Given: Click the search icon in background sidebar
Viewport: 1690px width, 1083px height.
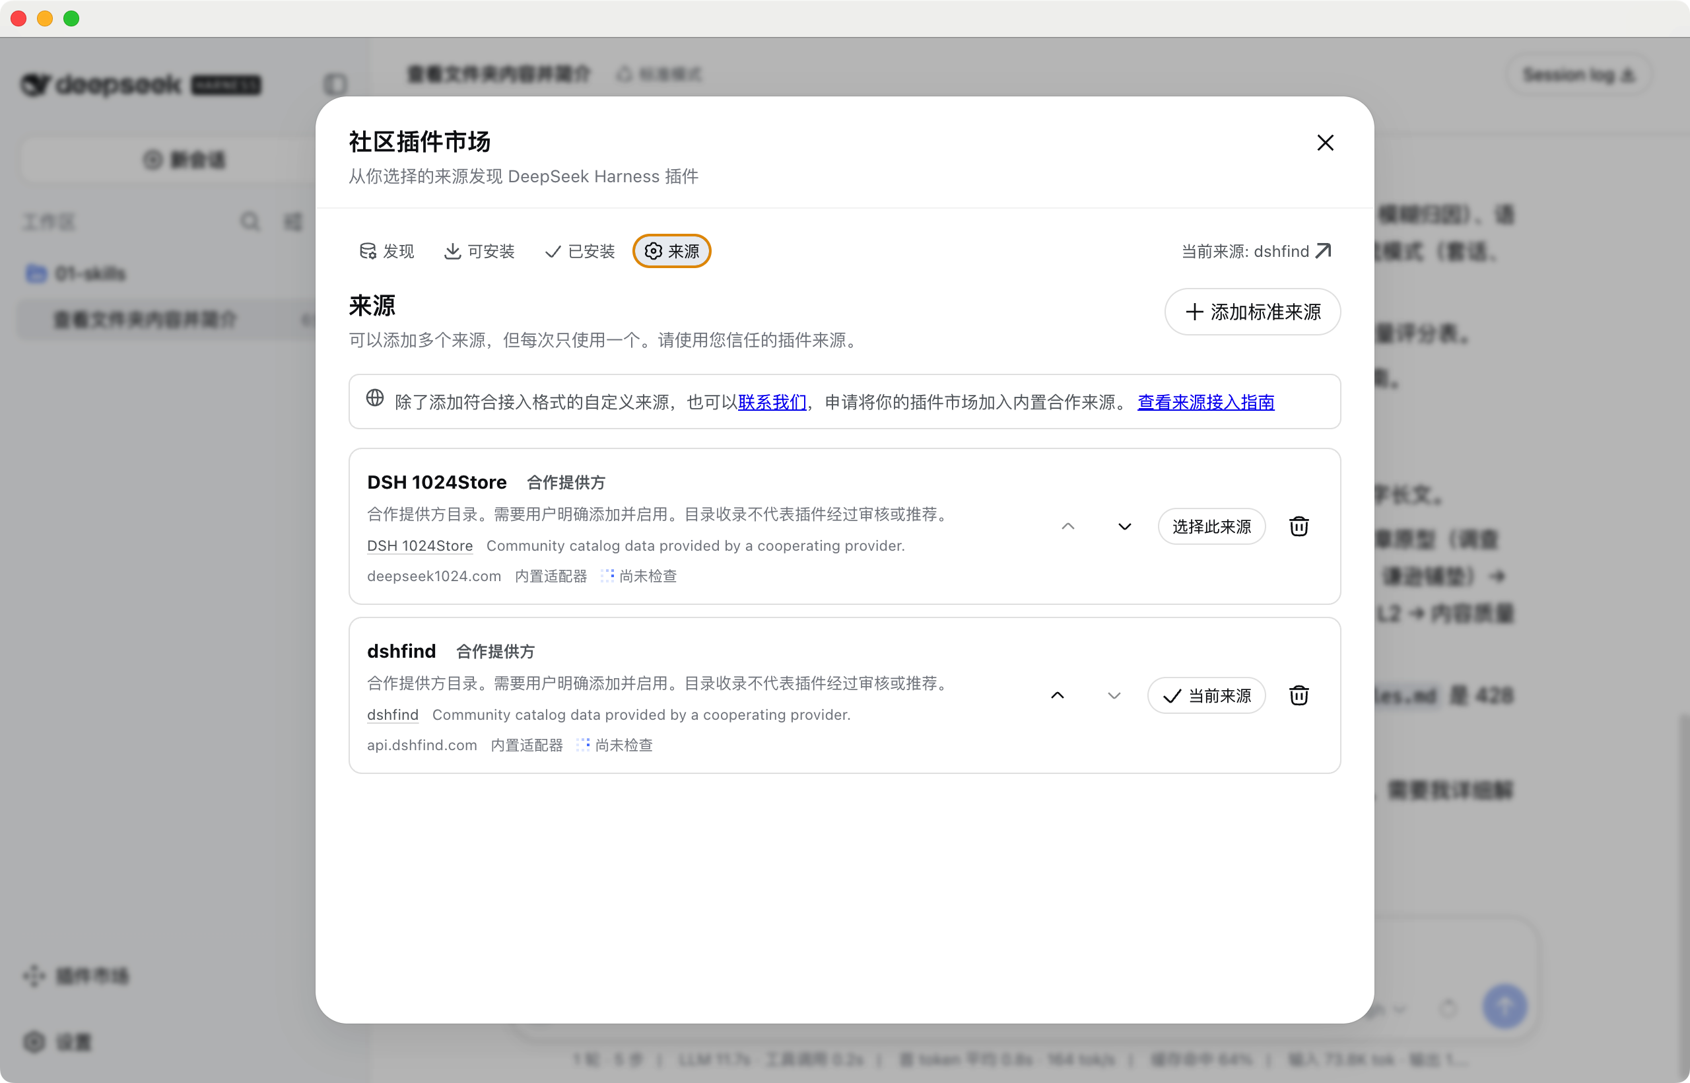Looking at the screenshot, I should pos(250,223).
